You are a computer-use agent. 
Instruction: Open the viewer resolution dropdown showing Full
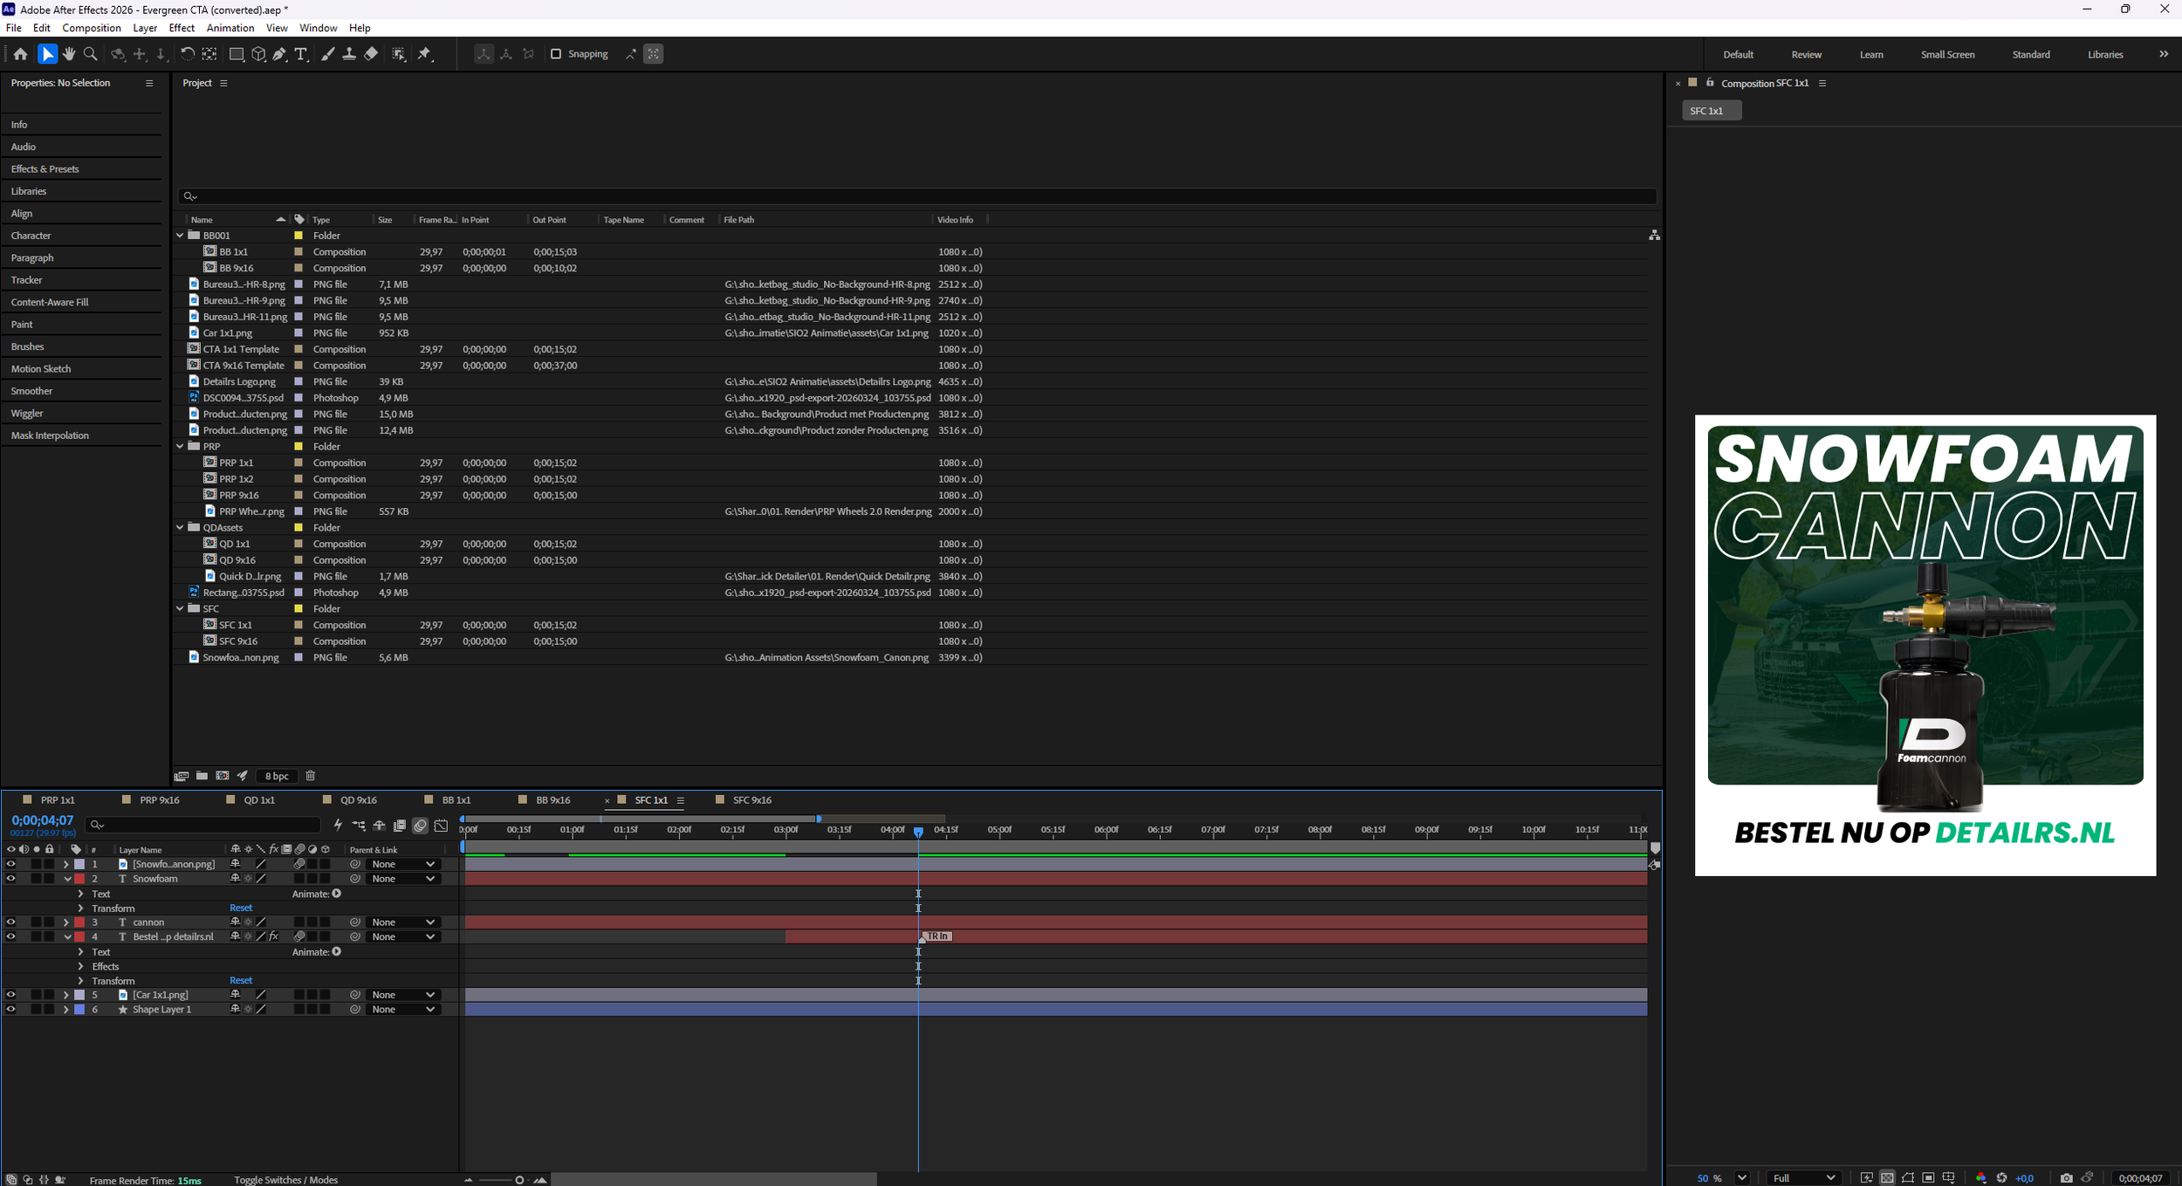[1803, 1178]
